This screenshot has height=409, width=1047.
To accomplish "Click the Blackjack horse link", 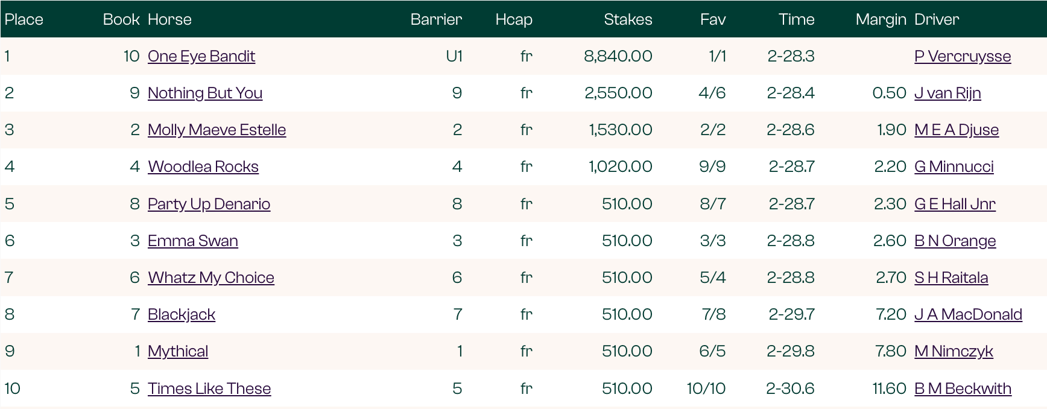I will coord(182,314).
